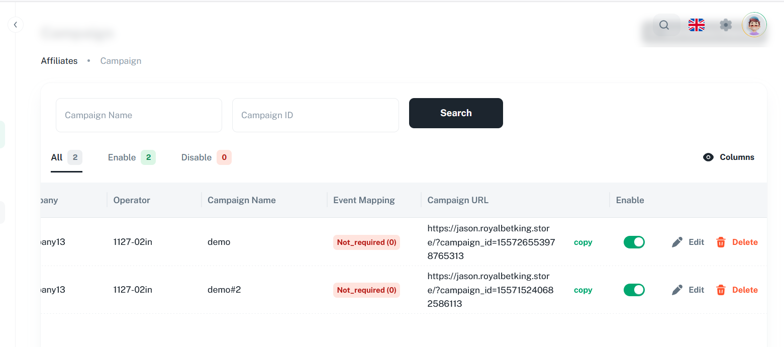
Task: Focus the Campaign Name input field
Action: (139, 115)
